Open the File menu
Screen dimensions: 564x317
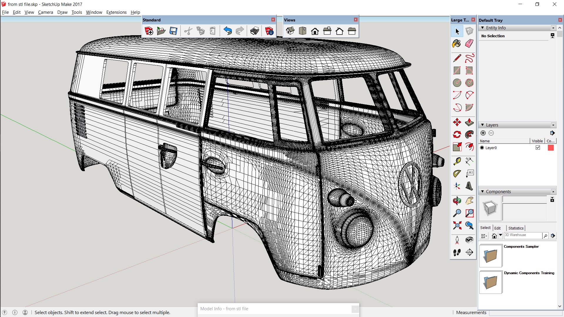pyautogui.click(x=5, y=12)
